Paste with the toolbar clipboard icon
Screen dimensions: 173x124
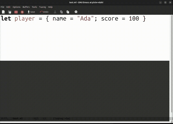[68, 12]
